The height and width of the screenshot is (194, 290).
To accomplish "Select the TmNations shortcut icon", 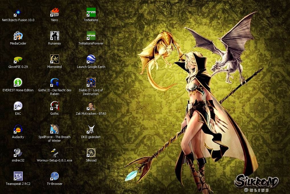I will pos(91,13).
